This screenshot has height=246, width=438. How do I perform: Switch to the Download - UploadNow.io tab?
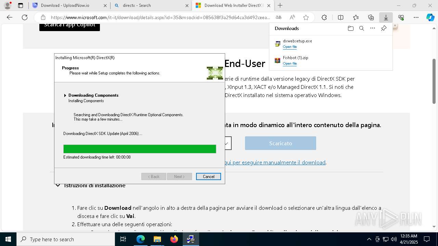click(69, 5)
